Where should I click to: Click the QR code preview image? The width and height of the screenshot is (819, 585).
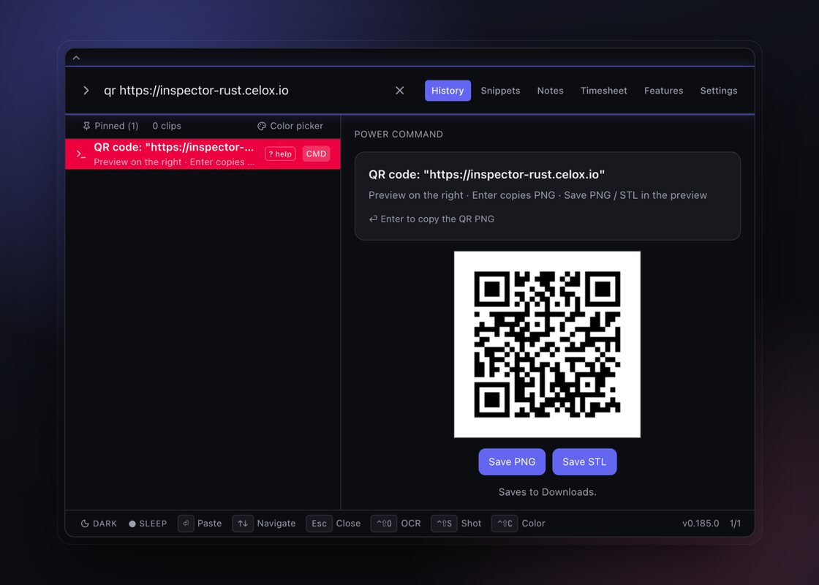coord(547,344)
